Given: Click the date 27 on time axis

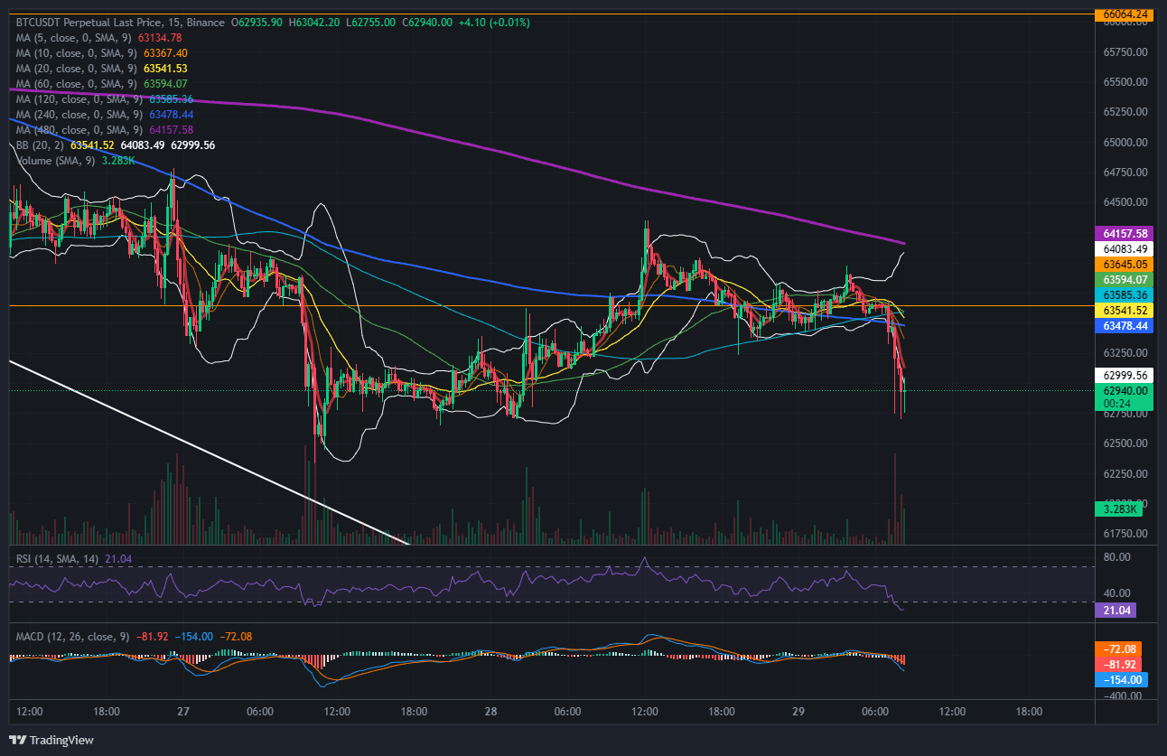Looking at the screenshot, I should coord(183,712).
